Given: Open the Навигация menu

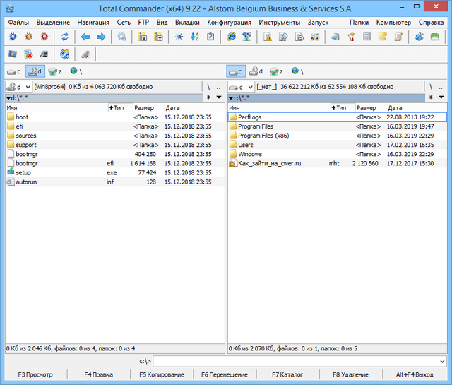Looking at the screenshot, I should pos(93,23).
